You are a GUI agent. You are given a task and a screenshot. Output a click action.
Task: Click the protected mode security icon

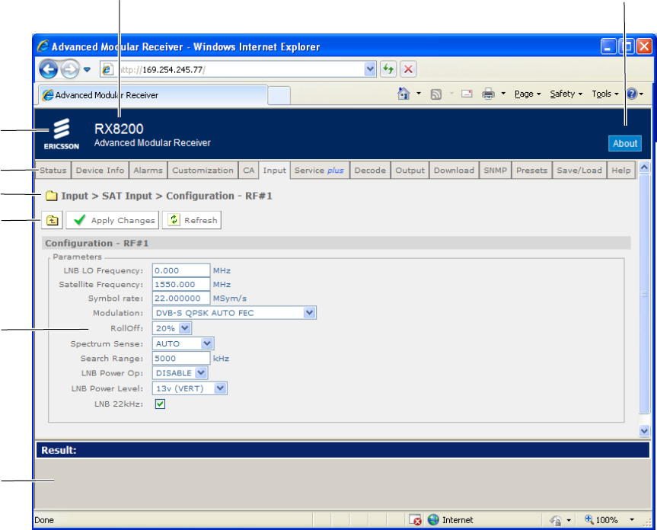pyautogui.click(x=556, y=520)
